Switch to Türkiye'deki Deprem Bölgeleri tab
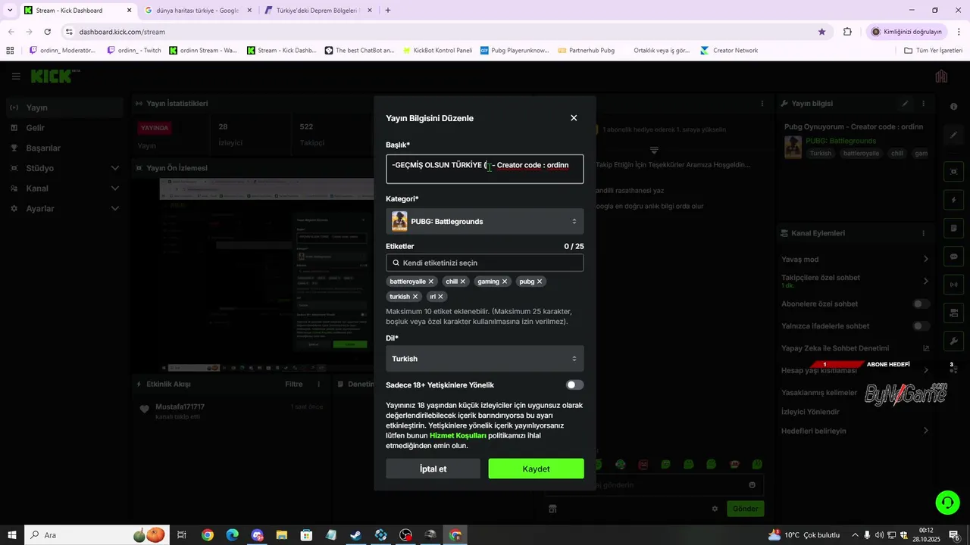This screenshot has height=545, width=970. point(318,11)
